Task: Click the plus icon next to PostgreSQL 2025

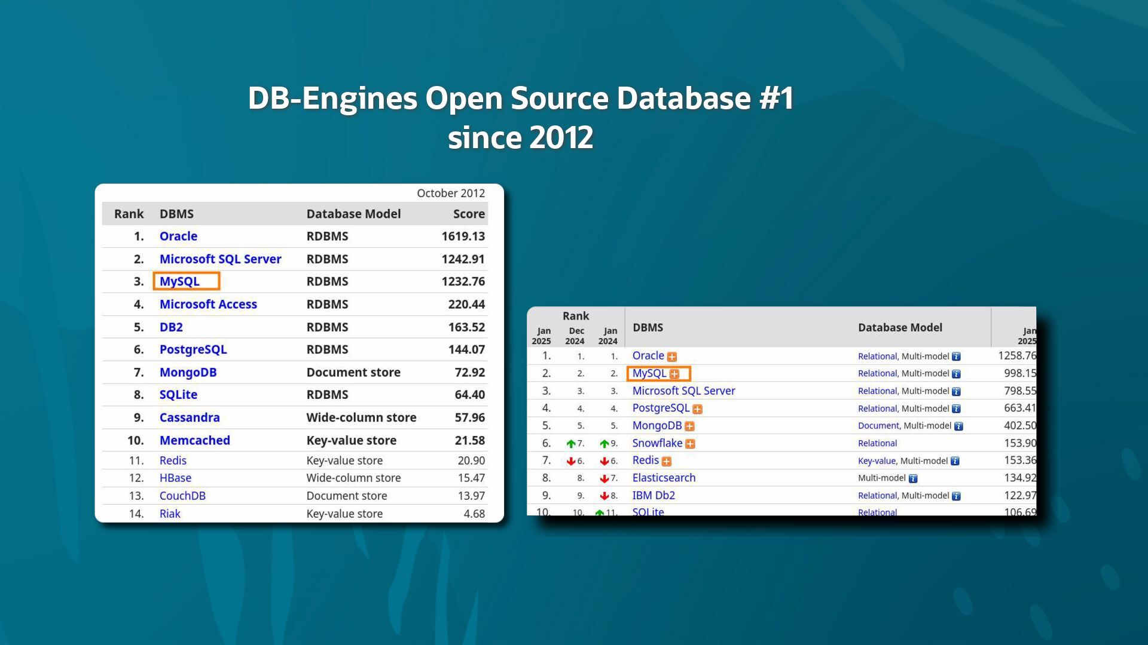Action: coord(697,409)
